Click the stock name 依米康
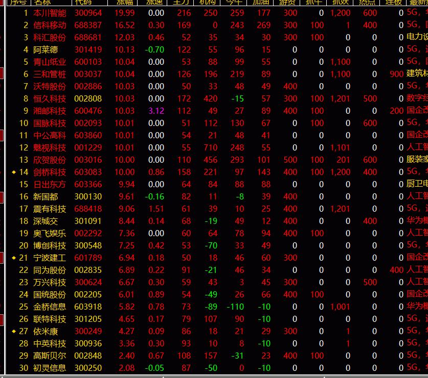 point(46,331)
